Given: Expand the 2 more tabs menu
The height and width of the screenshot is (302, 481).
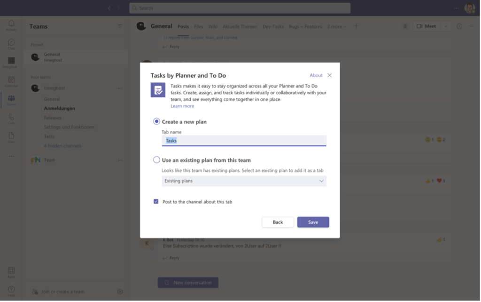Looking at the screenshot, I should (337, 27).
